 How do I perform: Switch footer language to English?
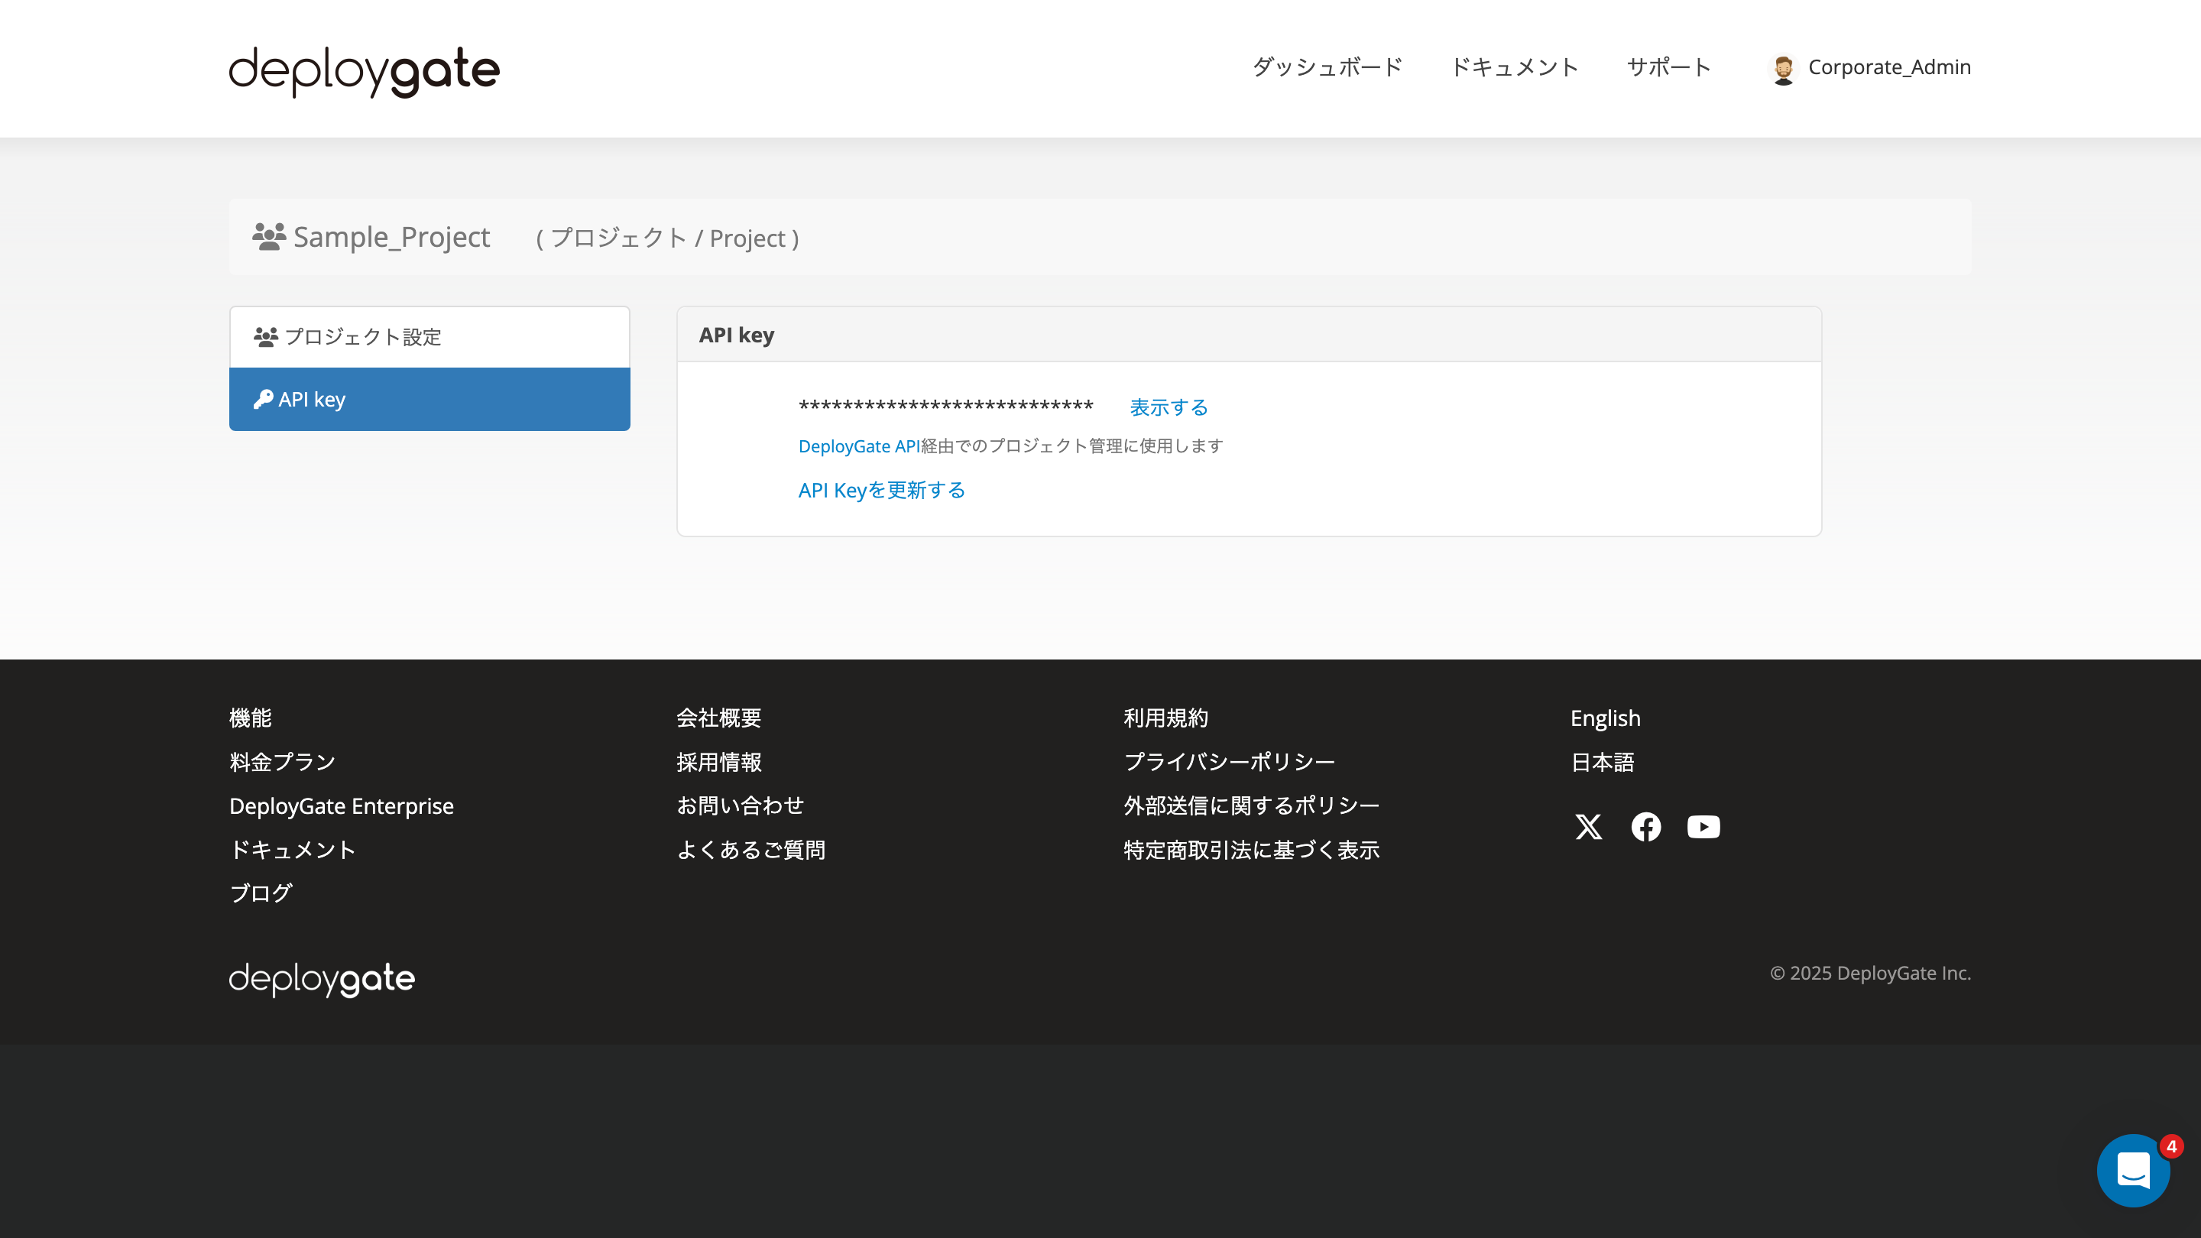click(x=1605, y=718)
